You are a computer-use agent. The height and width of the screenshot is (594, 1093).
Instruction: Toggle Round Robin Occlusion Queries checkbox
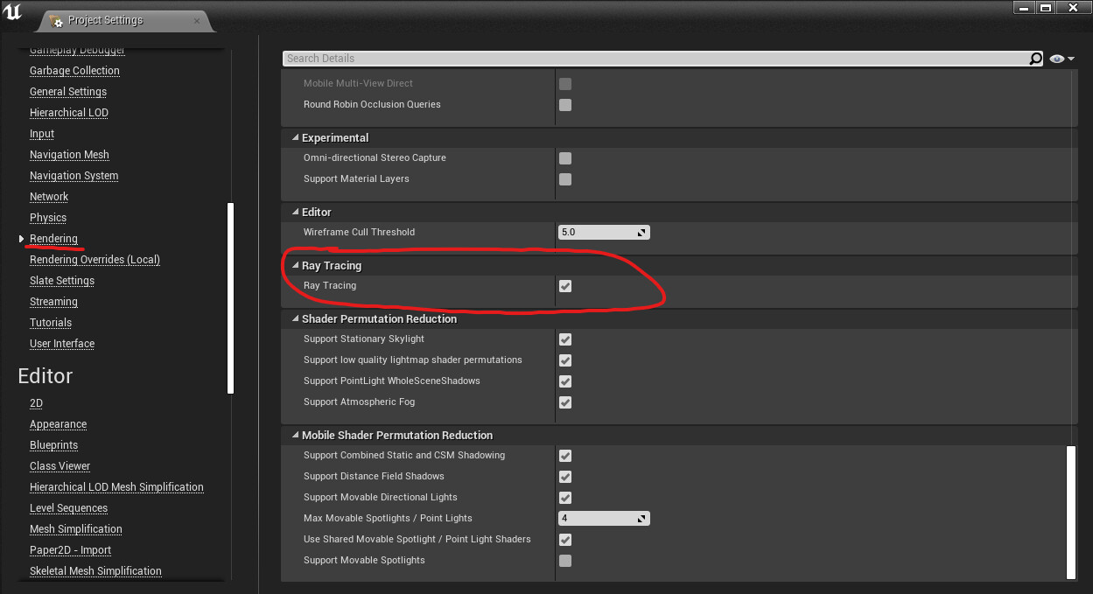pyautogui.click(x=565, y=105)
